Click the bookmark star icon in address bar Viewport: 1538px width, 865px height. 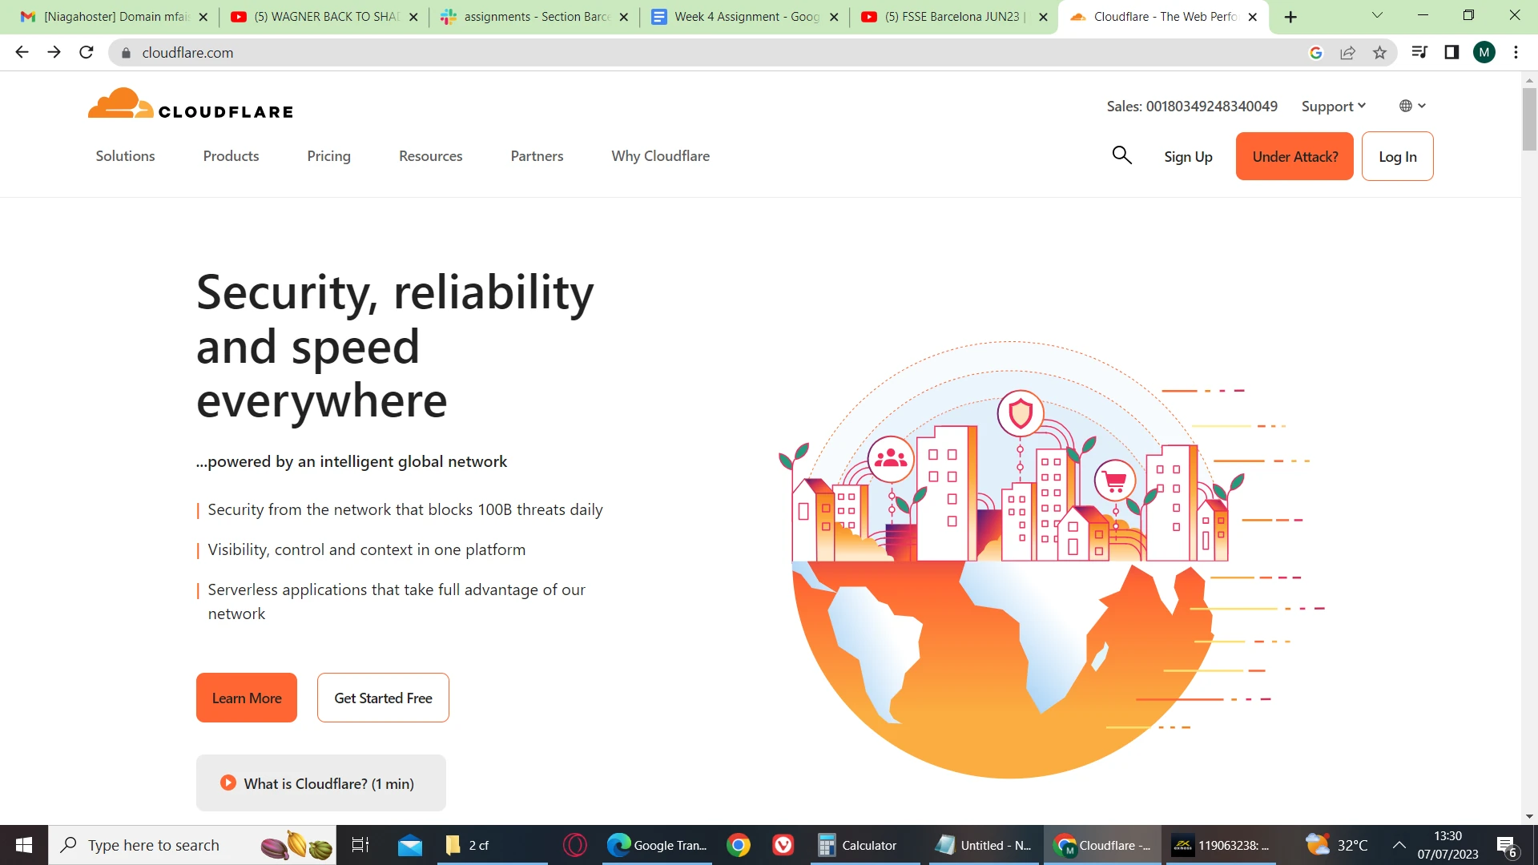click(x=1379, y=53)
